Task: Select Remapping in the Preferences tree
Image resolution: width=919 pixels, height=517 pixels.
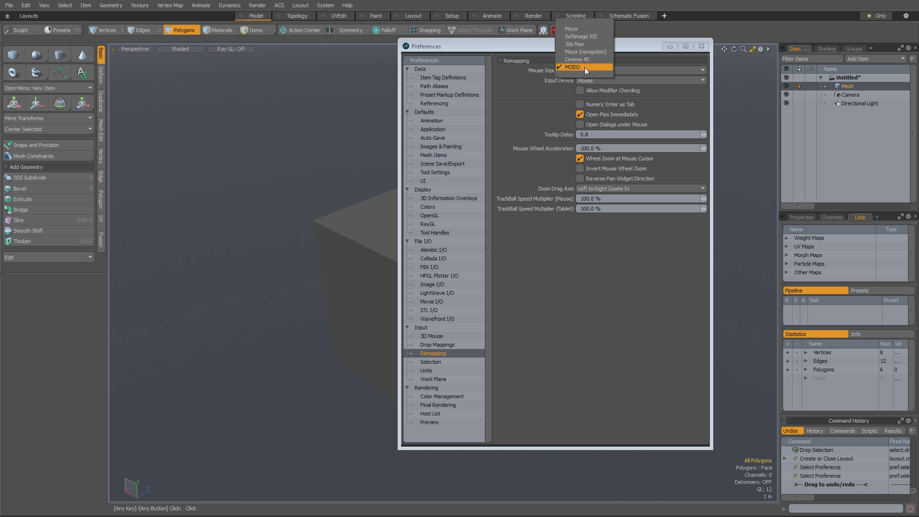Action: (x=433, y=353)
